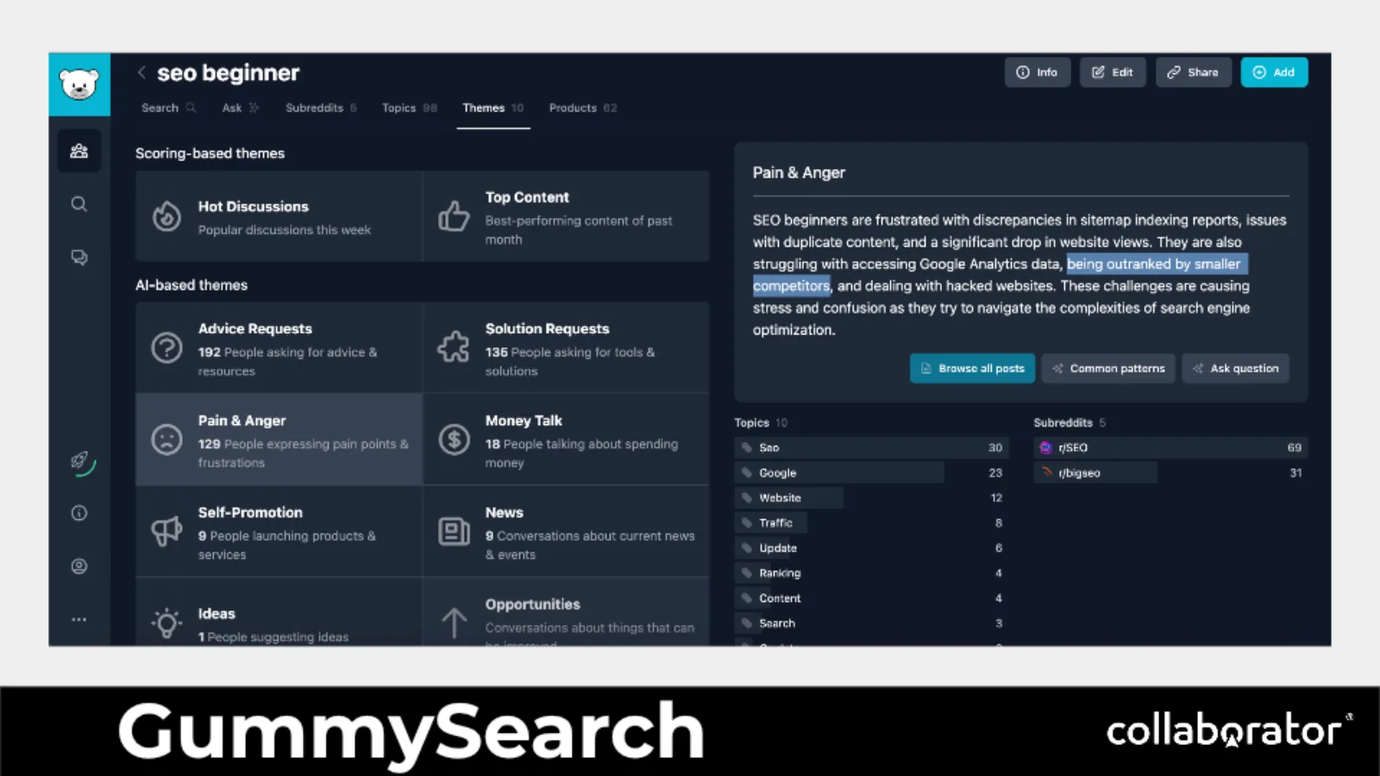Click the tag icon beside Google topic
1380x776 pixels.
pos(747,472)
